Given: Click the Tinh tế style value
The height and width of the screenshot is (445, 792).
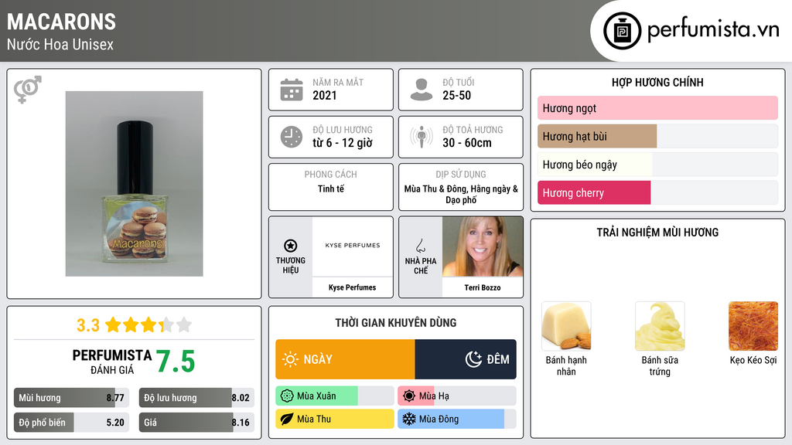Looking at the screenshot, I should pos(331,189).
